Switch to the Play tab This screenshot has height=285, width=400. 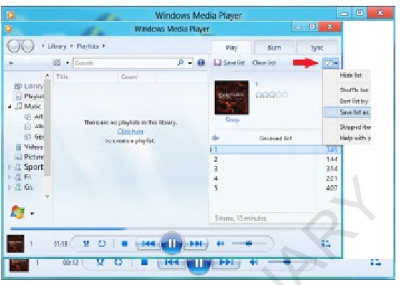[232, 47]
